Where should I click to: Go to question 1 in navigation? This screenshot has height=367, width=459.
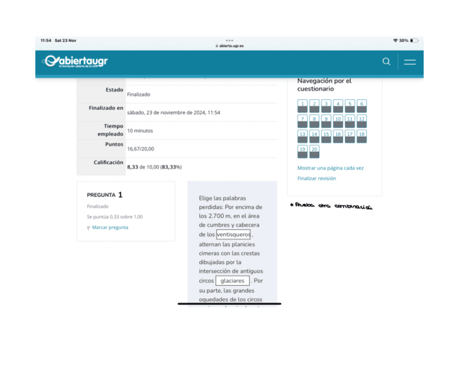coord(303,106)
